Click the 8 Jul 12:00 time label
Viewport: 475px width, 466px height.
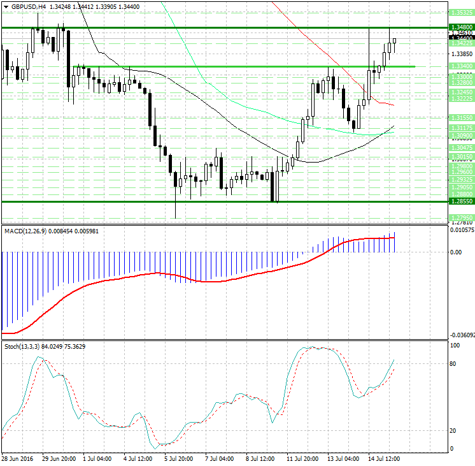pyautogui.click(x=260, y=458)
